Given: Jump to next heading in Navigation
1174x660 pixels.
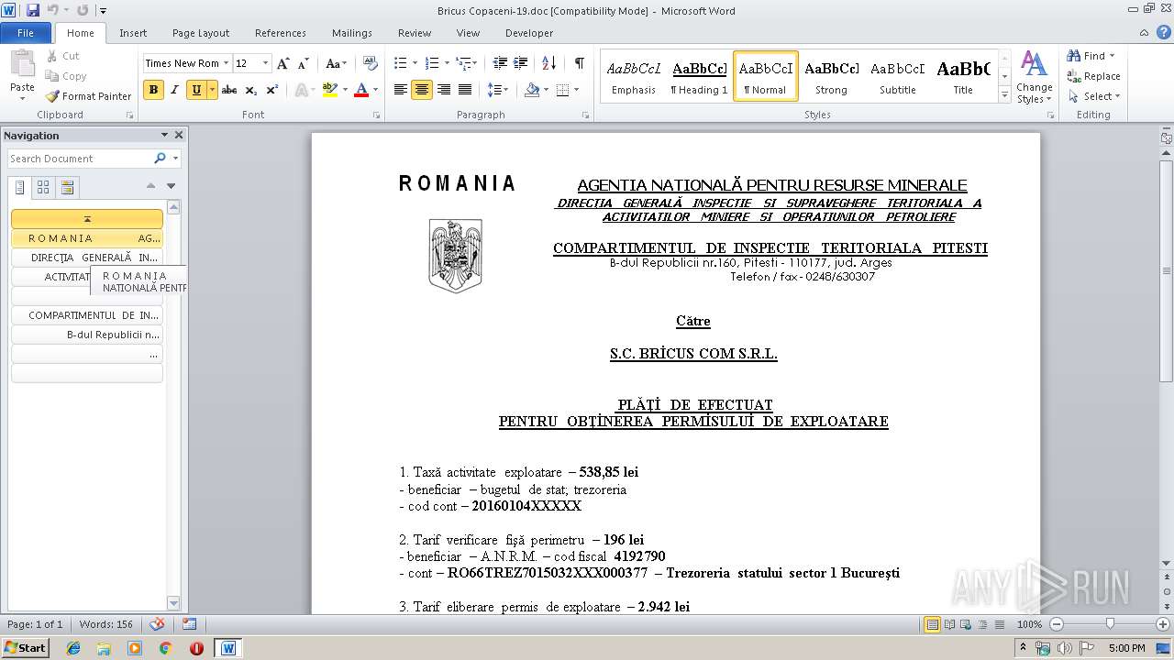Looking at the screenshot, I should (171, 186).
